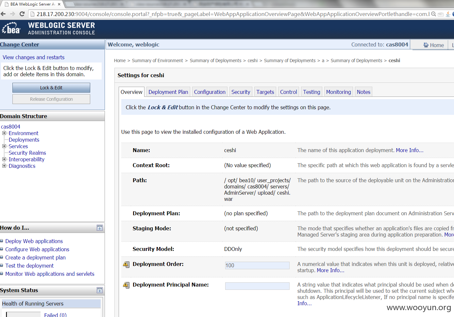Switch to the Configuration tab

[x=210, y=92]
